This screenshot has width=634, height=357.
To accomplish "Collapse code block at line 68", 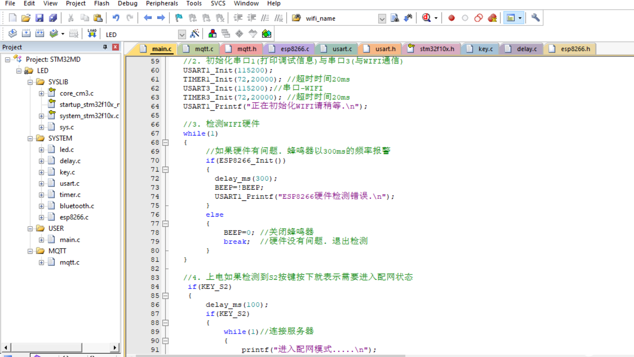I will (165, 143).
